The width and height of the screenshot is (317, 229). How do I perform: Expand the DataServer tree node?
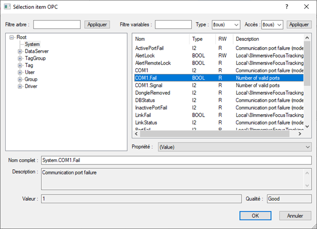pos(20,51)
